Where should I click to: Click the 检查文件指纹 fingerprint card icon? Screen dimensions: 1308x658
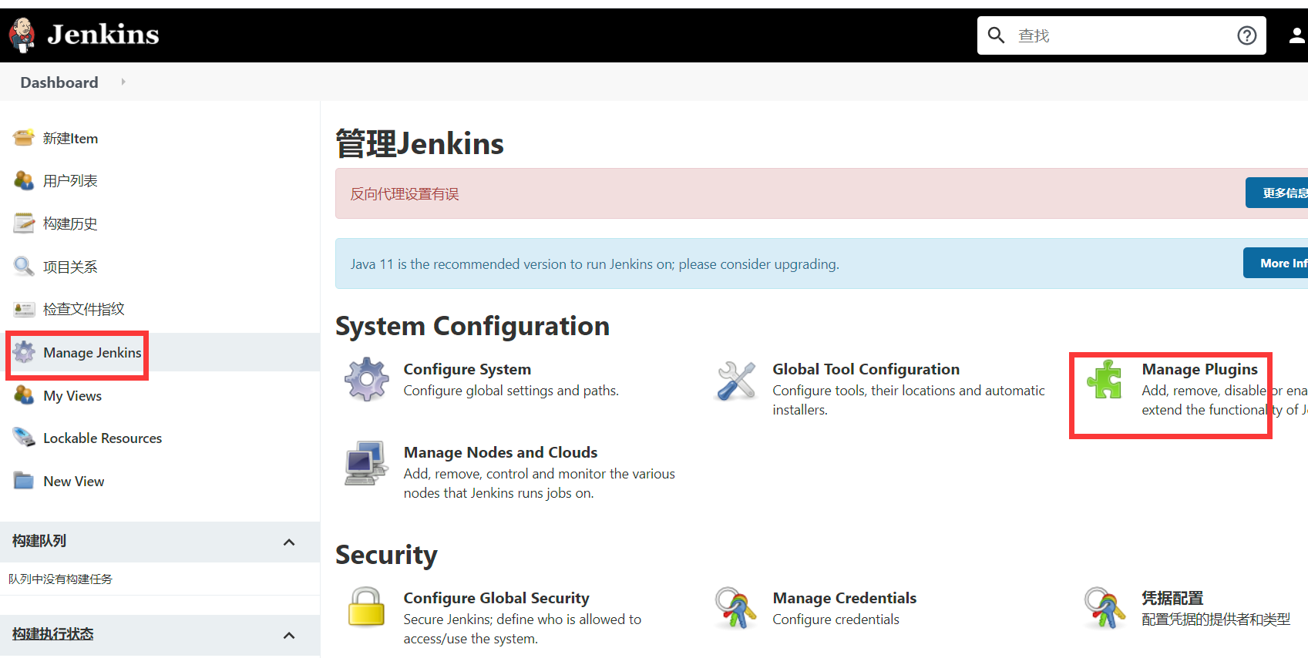pos(24,309)
